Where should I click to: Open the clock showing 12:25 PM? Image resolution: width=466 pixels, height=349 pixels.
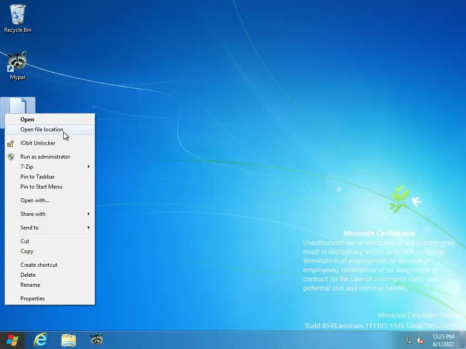[443, 340]
